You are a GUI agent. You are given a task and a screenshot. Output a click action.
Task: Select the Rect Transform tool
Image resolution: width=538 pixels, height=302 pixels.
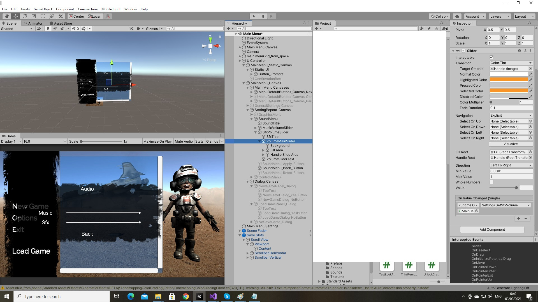coord(43,16)
